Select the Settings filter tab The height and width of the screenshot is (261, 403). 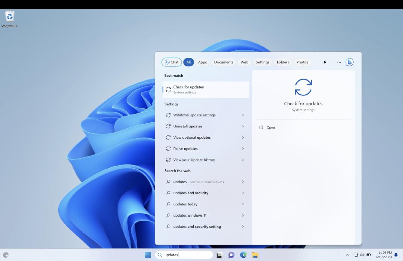click(x=262, y=62)
